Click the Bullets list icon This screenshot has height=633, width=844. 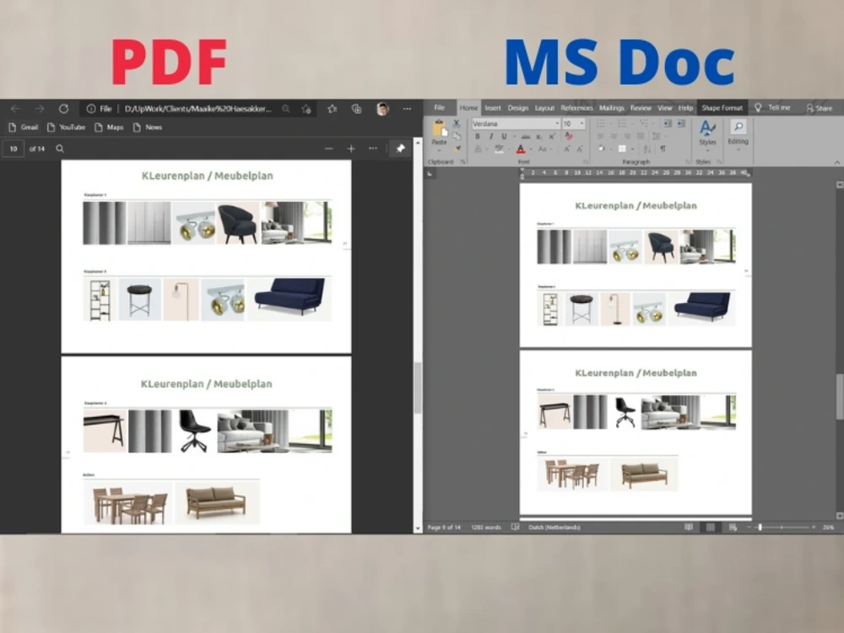(x=600, y=122)
